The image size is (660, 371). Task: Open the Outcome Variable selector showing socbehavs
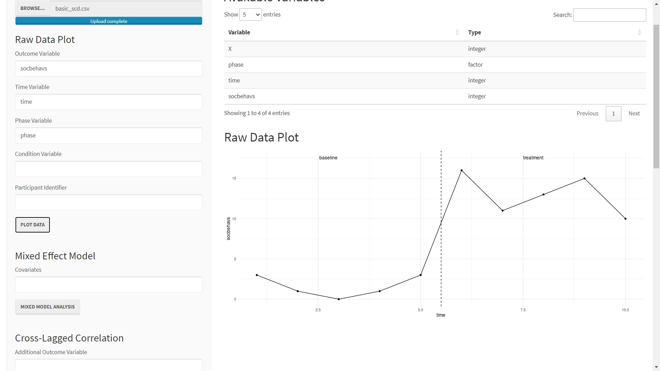pyautogui.click(x=109, y=68)
